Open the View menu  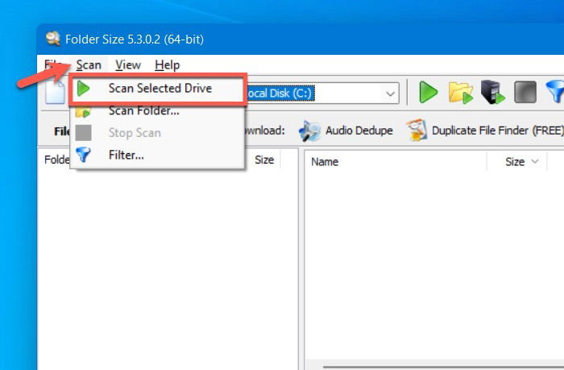127,65
